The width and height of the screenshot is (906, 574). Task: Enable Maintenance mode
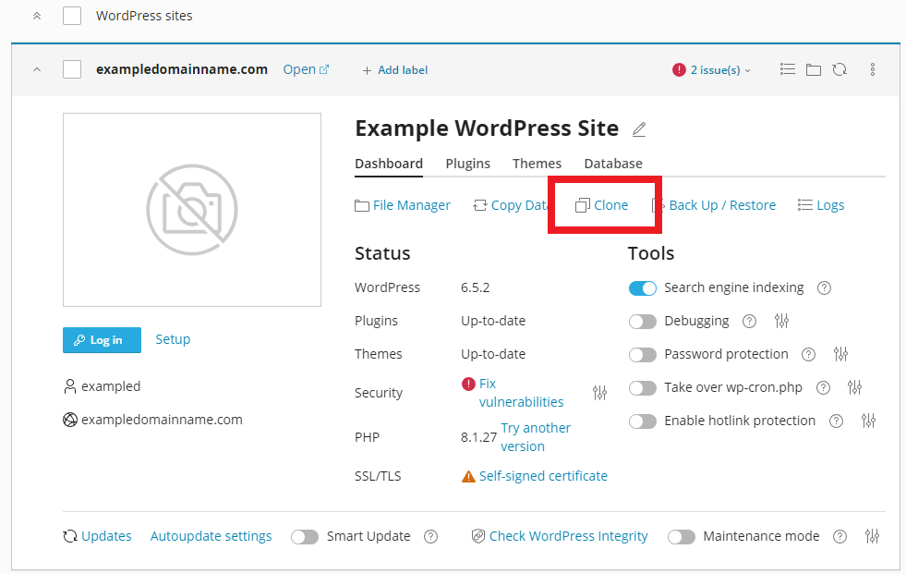[x=682, y=536]
